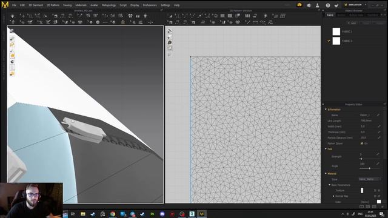Open the notifications center in taskbar
This screenshot has height=218, width=388.
coord(381,214)
